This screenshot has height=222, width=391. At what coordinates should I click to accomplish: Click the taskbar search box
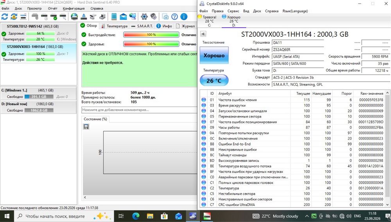[64, 216]
